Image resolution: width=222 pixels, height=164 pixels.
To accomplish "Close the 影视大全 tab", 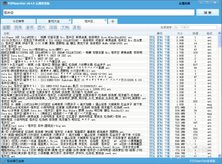I will coord(70,20).
